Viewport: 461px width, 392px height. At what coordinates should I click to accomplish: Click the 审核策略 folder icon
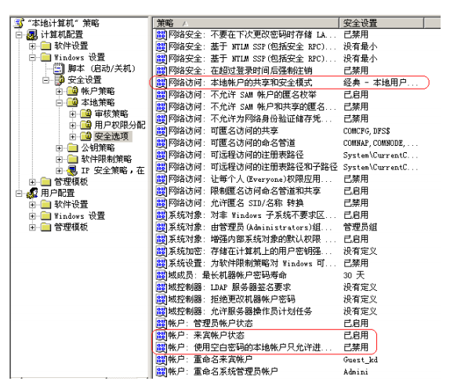click(x=86, y=114)
